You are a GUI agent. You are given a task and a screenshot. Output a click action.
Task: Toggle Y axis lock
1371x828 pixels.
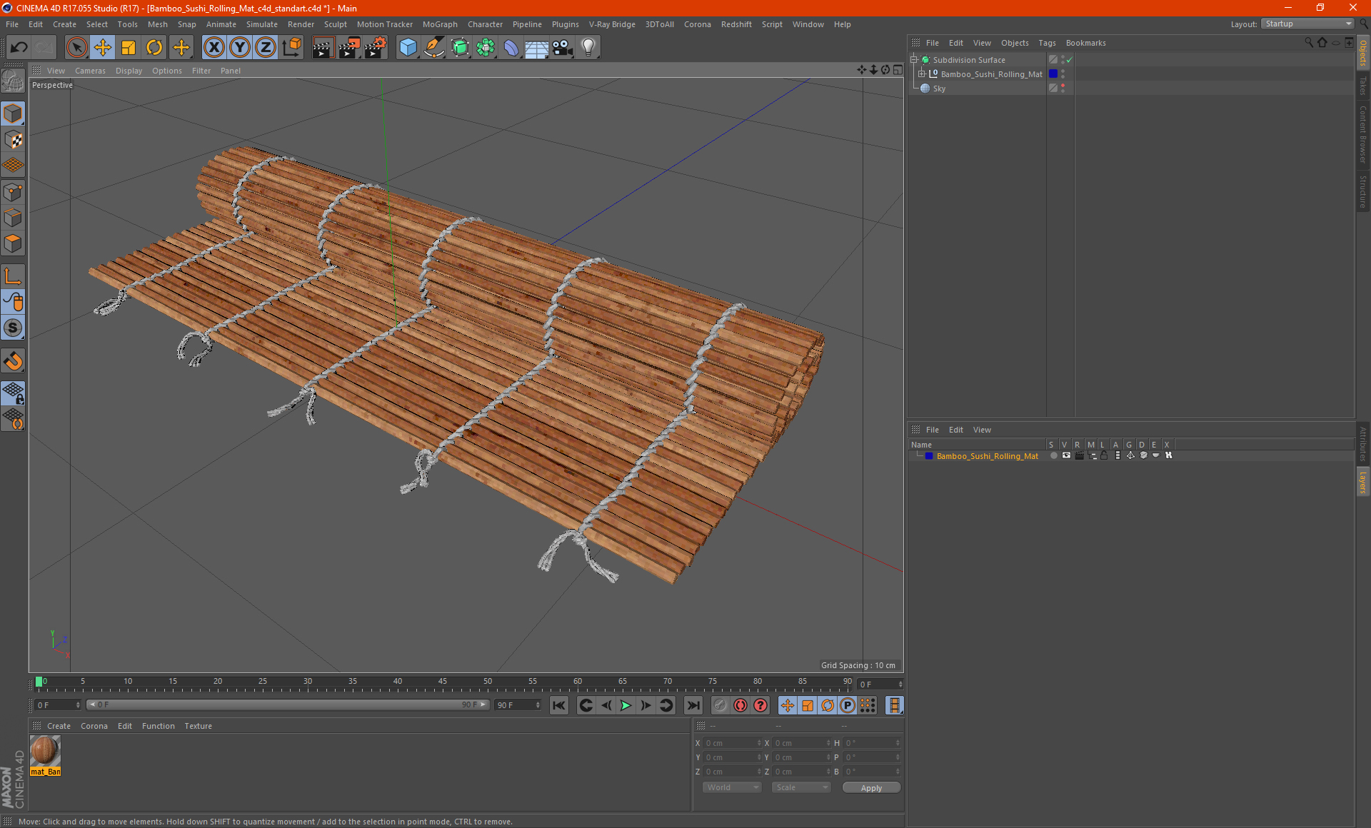(240, 47)
